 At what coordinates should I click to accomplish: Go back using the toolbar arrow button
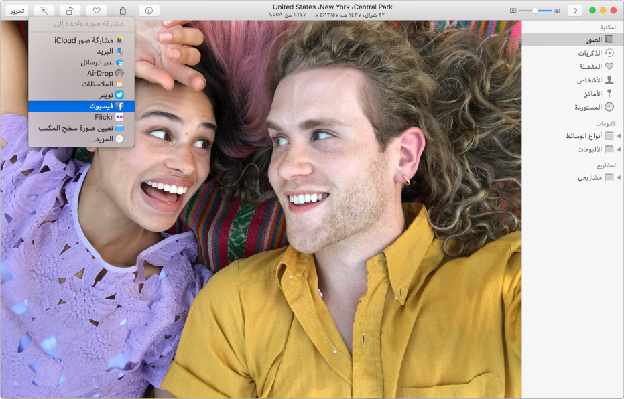(x=574, y=11)
